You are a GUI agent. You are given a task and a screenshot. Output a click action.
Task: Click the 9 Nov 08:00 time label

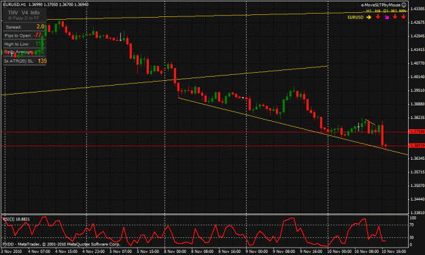pos(284,252)
